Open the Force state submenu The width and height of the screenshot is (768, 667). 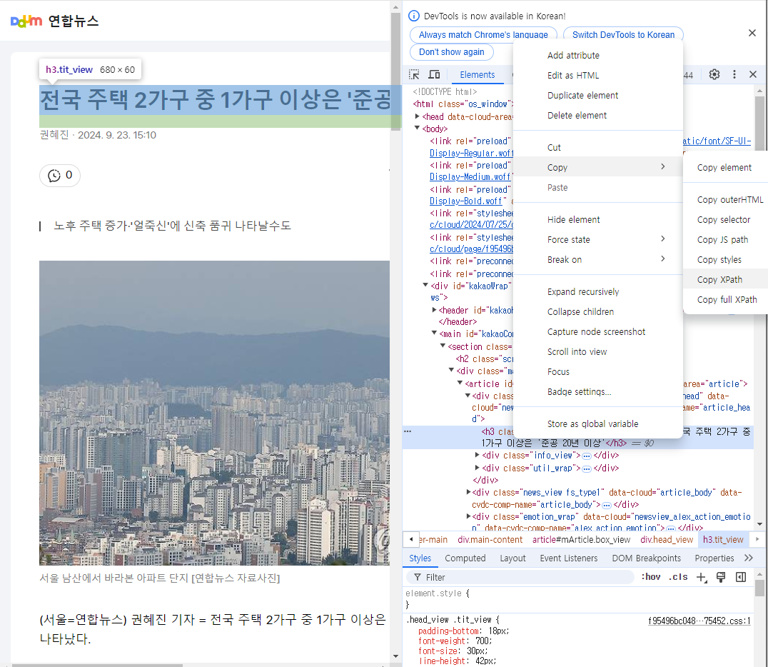click(x=598, y=240)
